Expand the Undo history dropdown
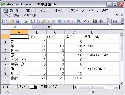The width and height of the screenshot is (125, 95). coord(64,21)
